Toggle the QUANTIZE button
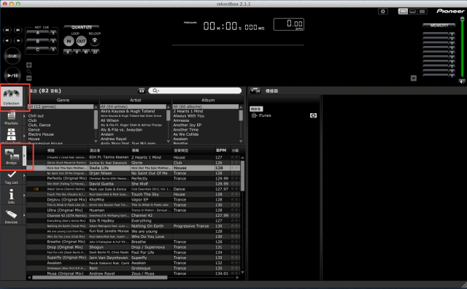The width and height of the screenshot is (467, 289). (81, 27)
